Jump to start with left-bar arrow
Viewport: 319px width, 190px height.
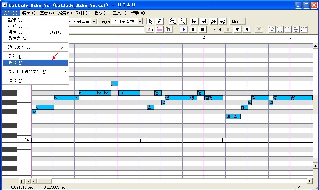pyautogui.click(x=194, y=21)
